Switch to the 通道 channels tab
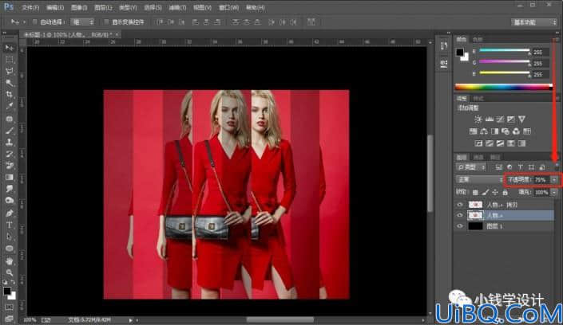563x325 pixels. click(x=479, y=157)
